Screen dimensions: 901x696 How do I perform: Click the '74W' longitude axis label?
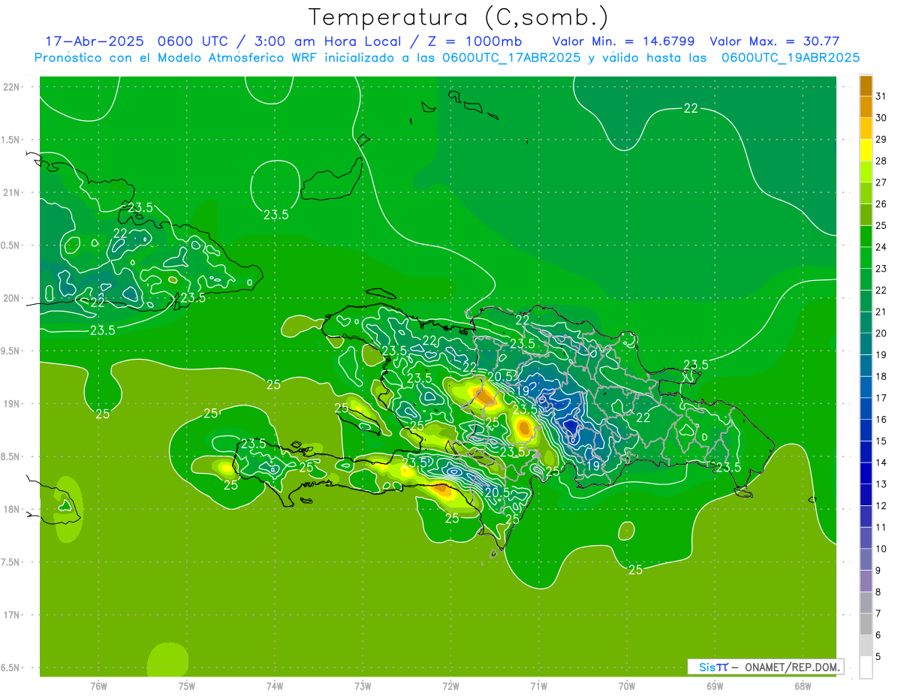point(274,685)
